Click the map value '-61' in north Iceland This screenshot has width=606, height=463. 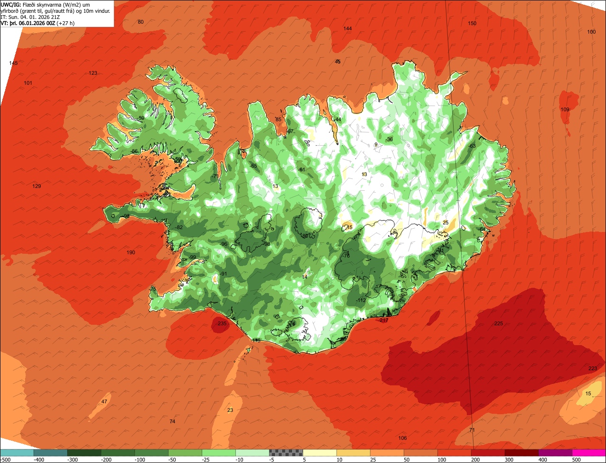point(302,170)
